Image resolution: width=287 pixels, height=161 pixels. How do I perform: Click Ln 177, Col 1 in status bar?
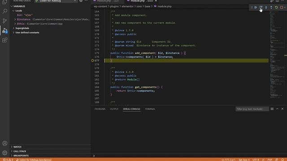228,160
